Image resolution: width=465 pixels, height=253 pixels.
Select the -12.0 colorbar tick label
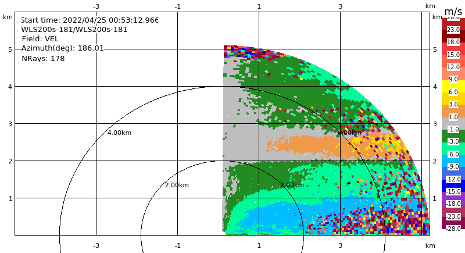(x=453, y=179)
